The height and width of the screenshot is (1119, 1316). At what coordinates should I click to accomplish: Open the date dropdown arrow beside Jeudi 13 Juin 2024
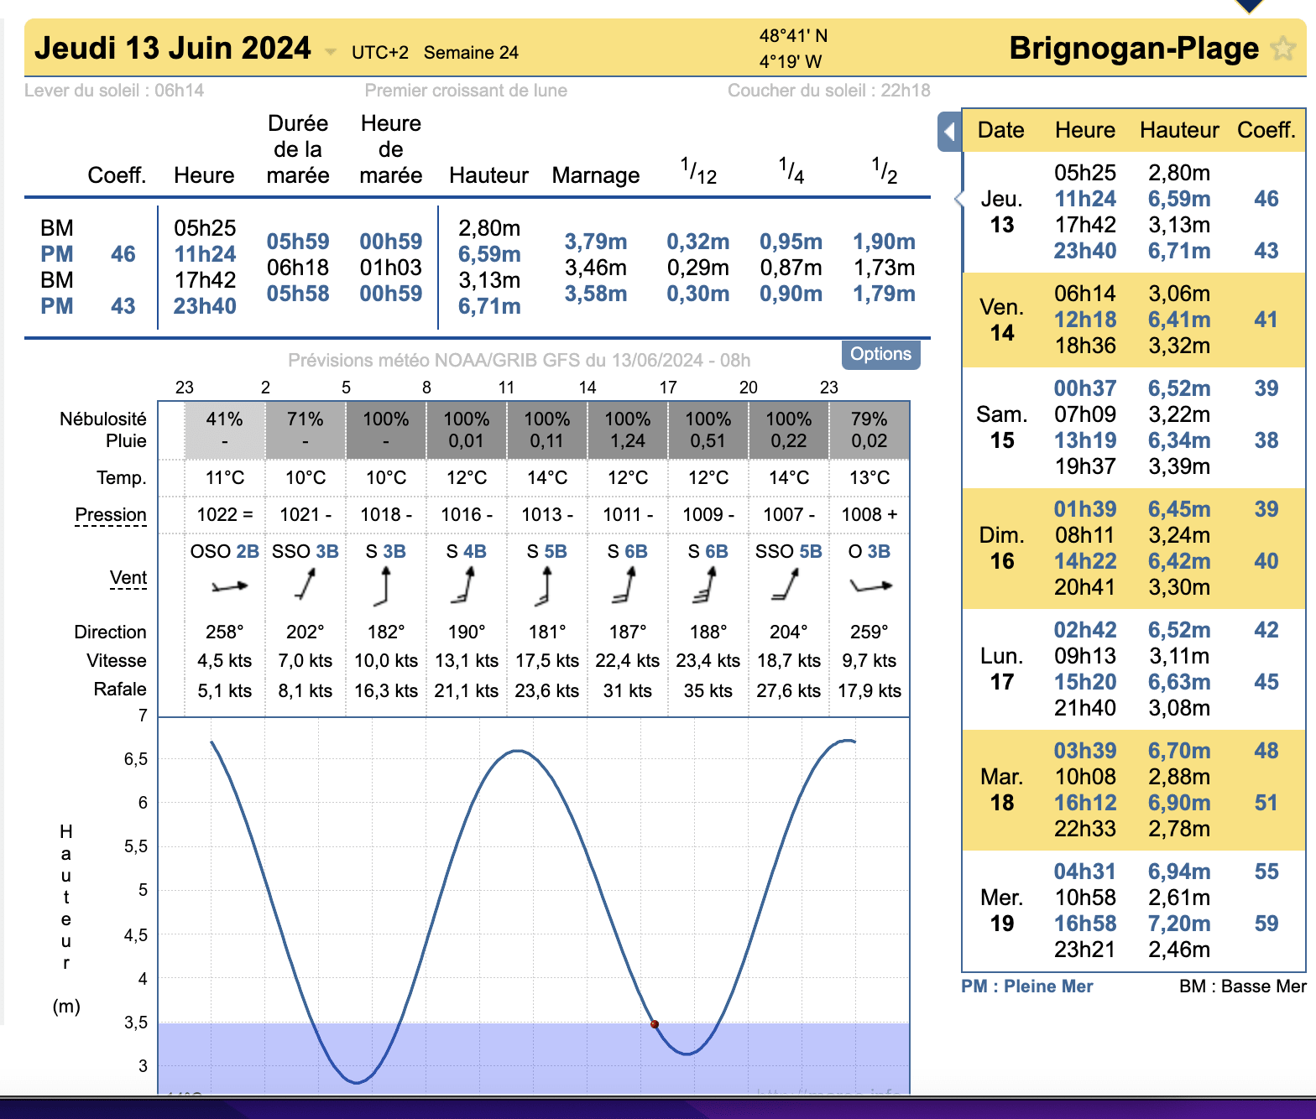click(331, 52)
